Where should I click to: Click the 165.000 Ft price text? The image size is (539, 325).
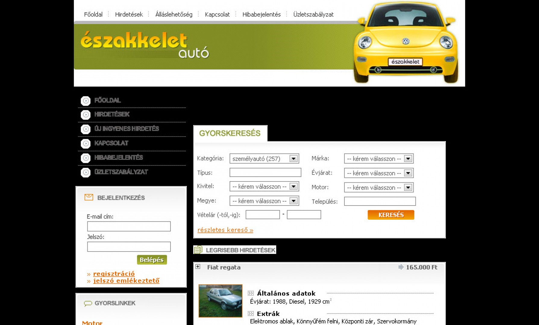coord(421,267)
